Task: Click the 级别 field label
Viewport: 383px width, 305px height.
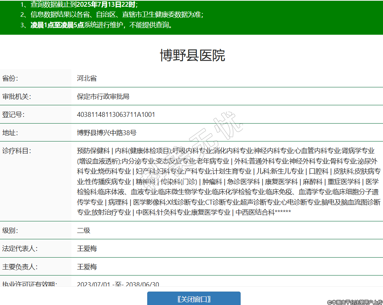Action: (10, 230)
